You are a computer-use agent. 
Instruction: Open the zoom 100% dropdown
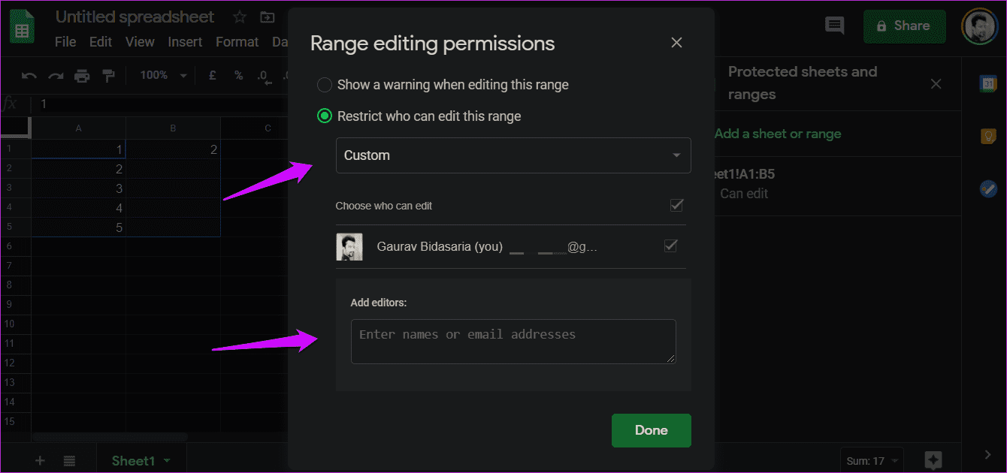tap(163, 75)
